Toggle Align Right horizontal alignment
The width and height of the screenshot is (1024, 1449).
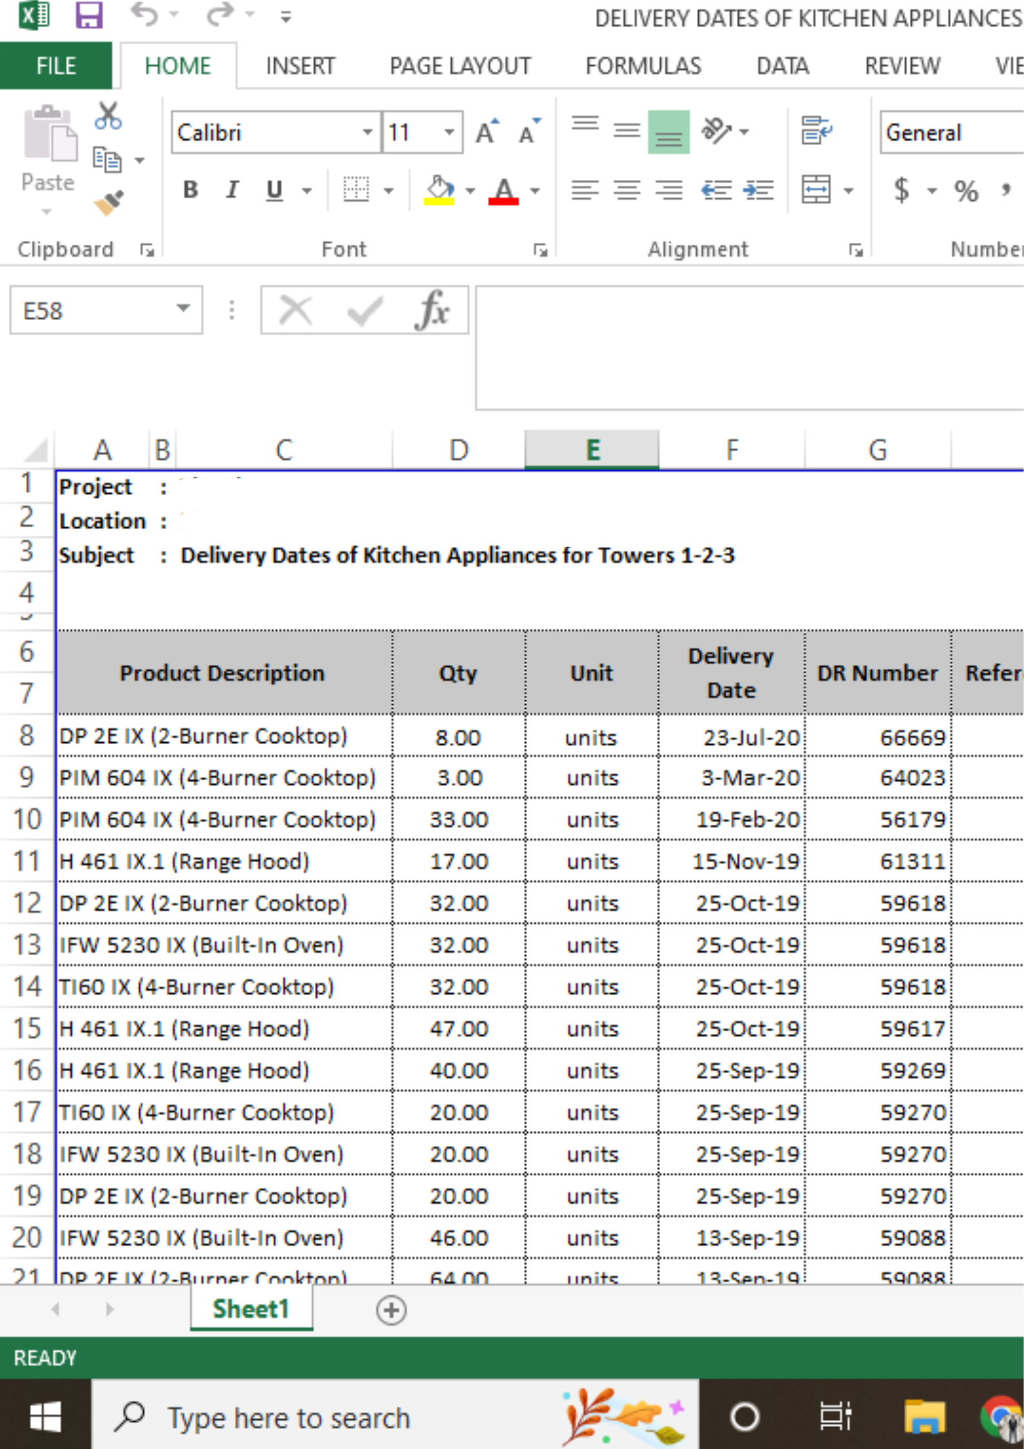point(669,190)
